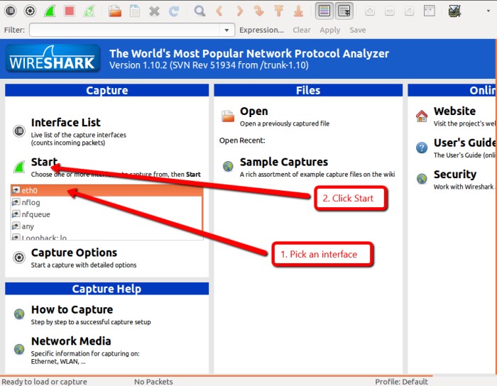Click the Wireshark logo banner
Screen dimensions: 497x386
pos(53,59)
